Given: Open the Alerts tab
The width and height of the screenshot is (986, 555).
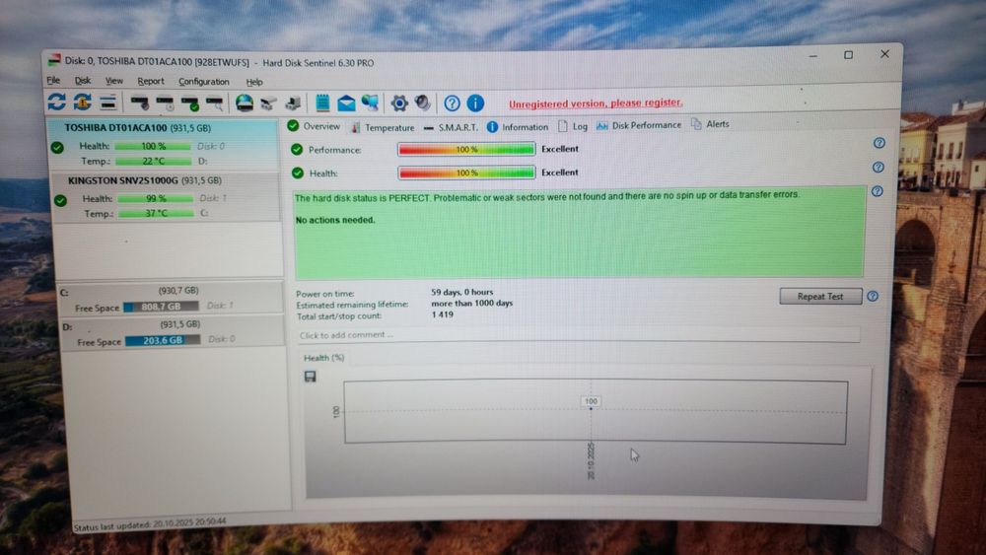Looking at the screenshot, I should (x=711, y=124).
